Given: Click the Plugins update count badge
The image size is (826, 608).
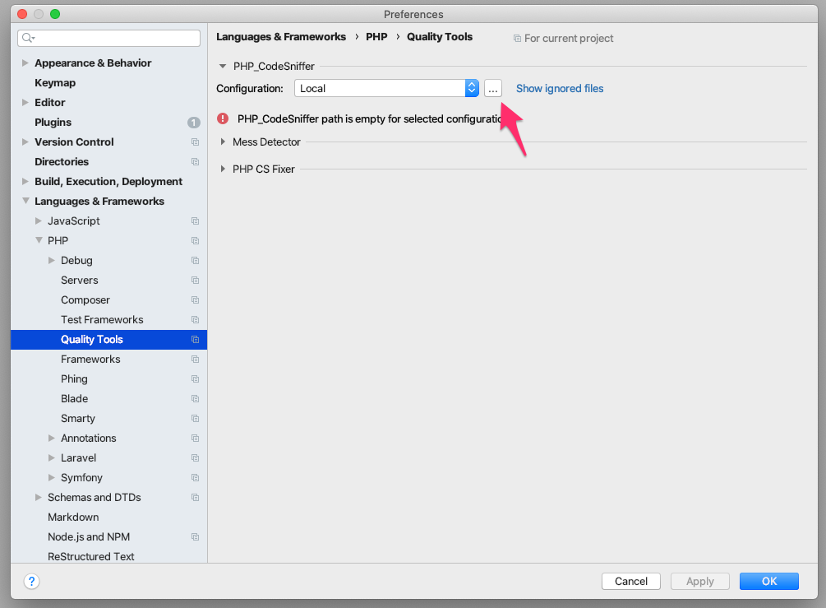Looking at the screenshot, I should 194,123.
